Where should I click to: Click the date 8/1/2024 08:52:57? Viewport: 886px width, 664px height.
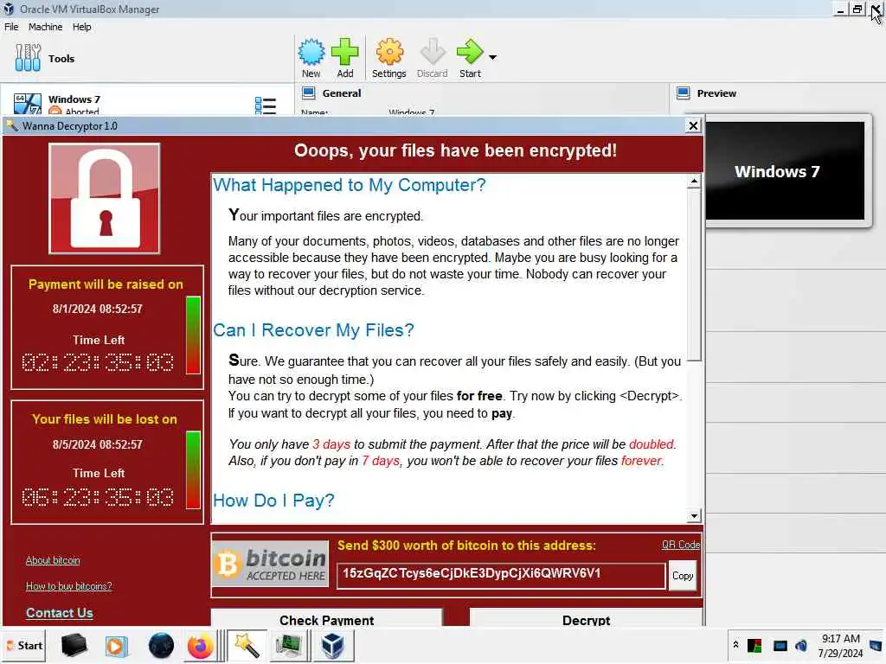coord(97,309)
